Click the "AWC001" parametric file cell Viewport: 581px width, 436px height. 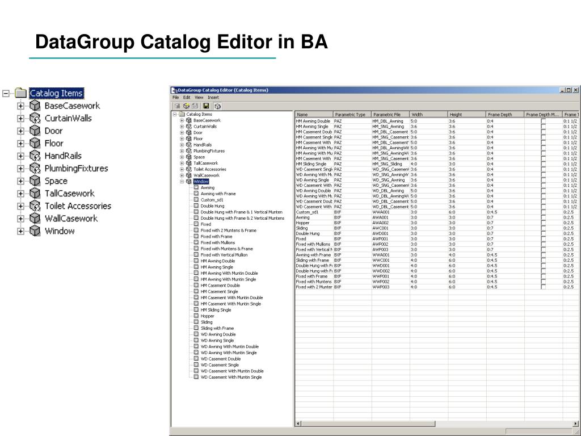(x=390, y=228)
